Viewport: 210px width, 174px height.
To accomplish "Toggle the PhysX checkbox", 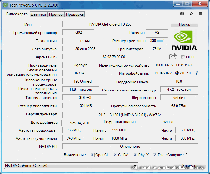I will click(x=135, y=155).
